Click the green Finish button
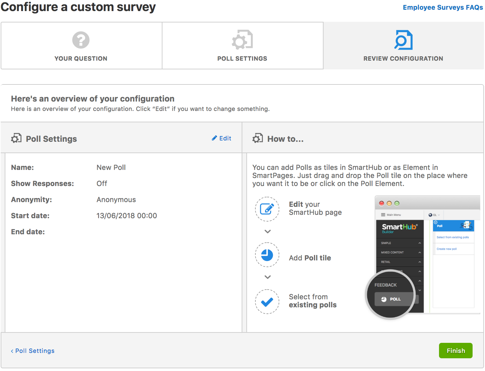 coord(456,351)
